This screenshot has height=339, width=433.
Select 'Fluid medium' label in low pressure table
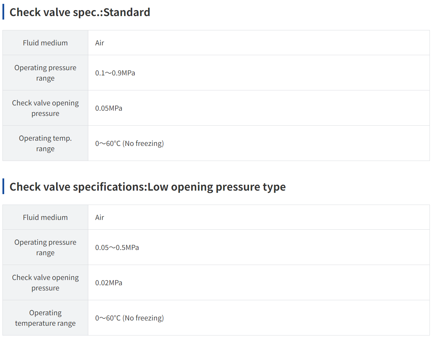click(x=45, y=218)
